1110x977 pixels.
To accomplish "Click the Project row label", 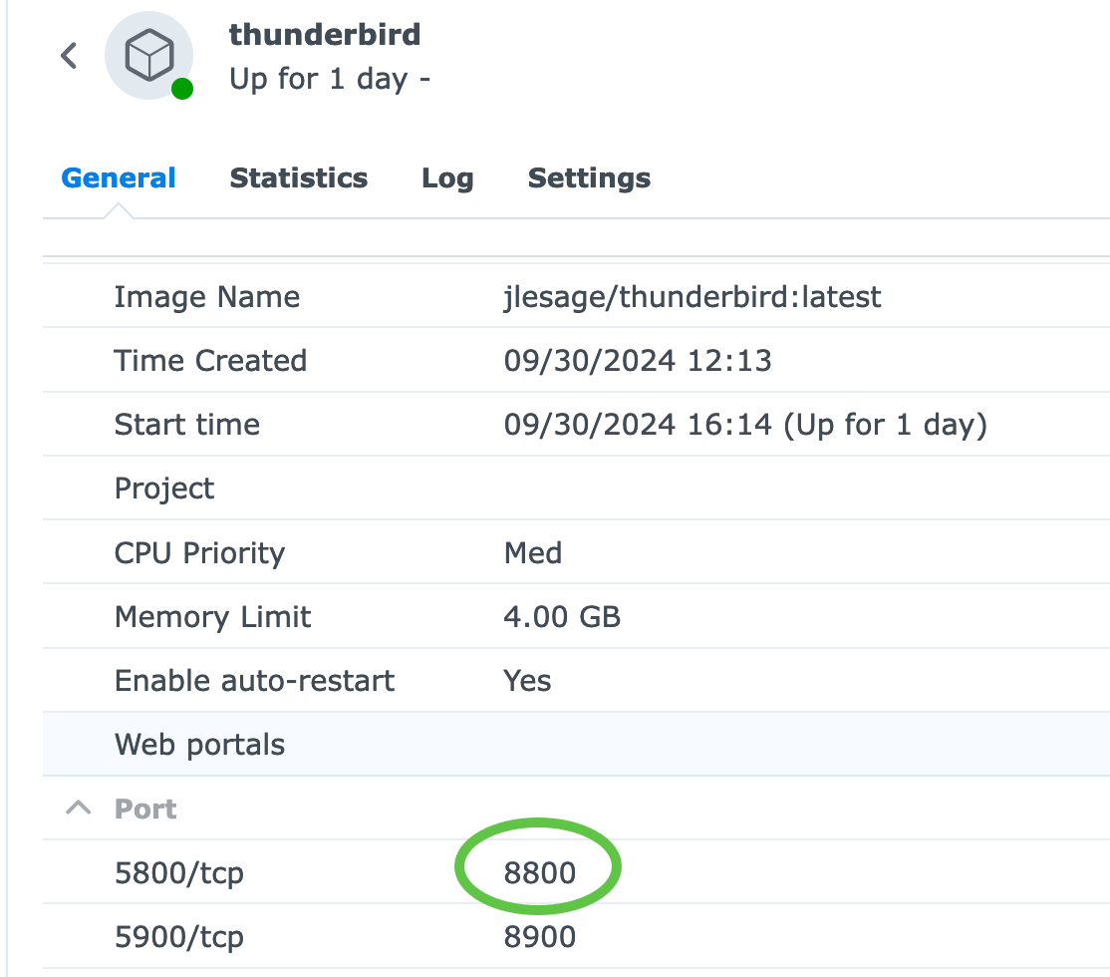I will tap(164, 488).
